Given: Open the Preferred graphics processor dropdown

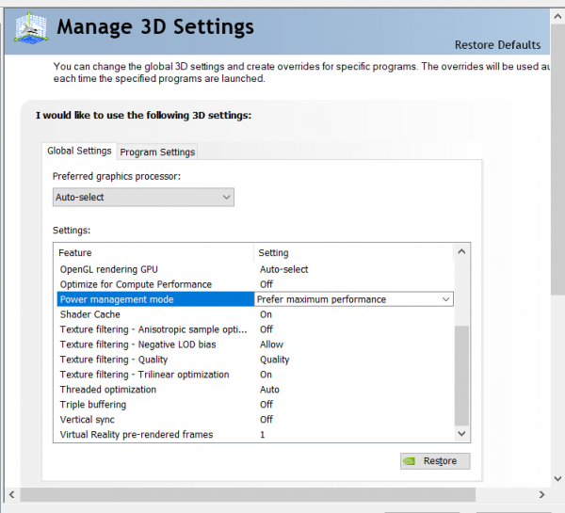Looking at the screenshot, I should [143, 198].
